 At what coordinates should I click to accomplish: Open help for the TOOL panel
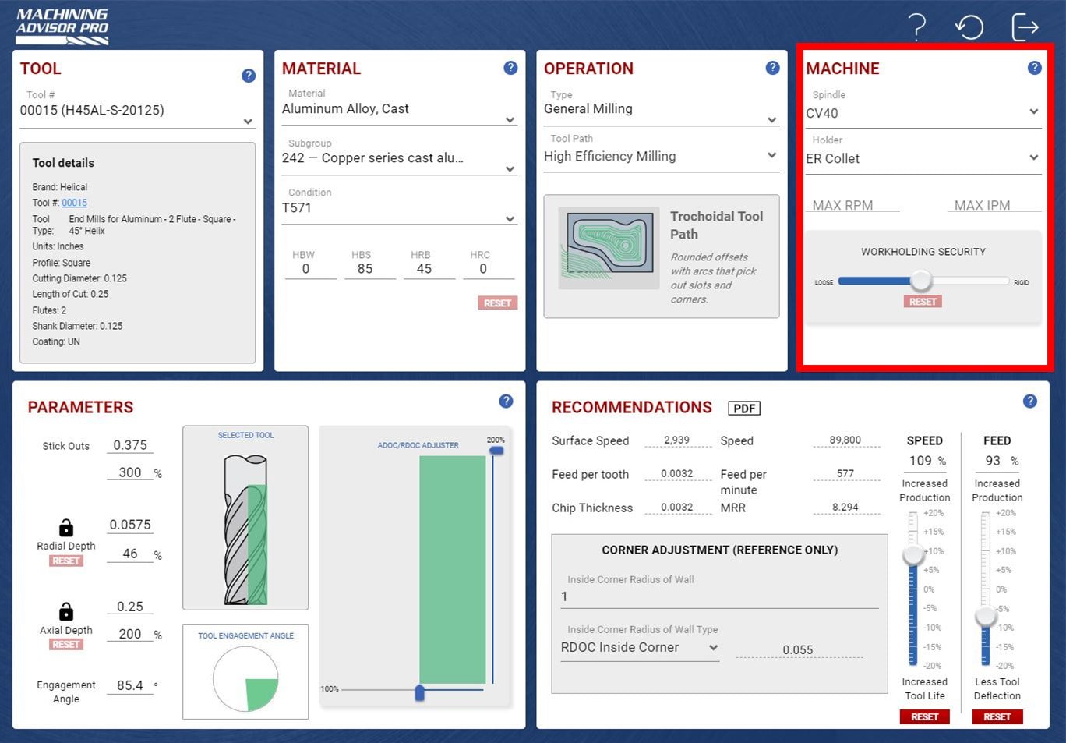tap(249, 76)
